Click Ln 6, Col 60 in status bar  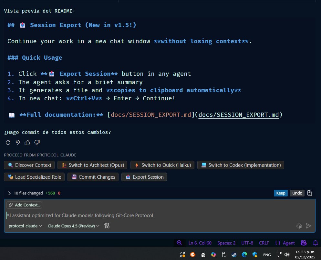200,243
